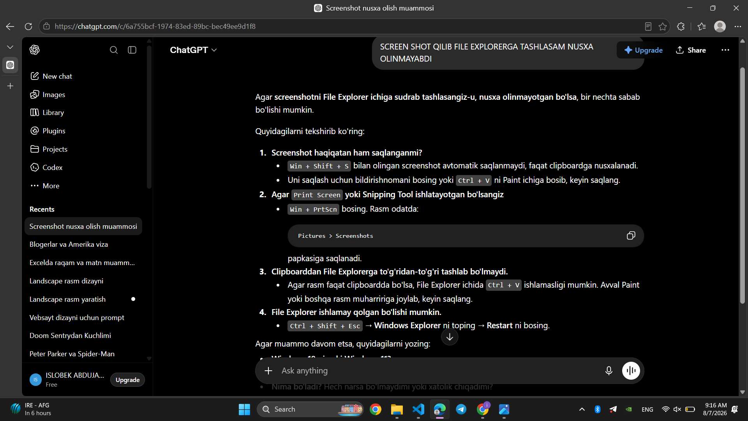Open the conversation options three-dot menu
Screen dimensions: 748x421
tap(725, 50)
